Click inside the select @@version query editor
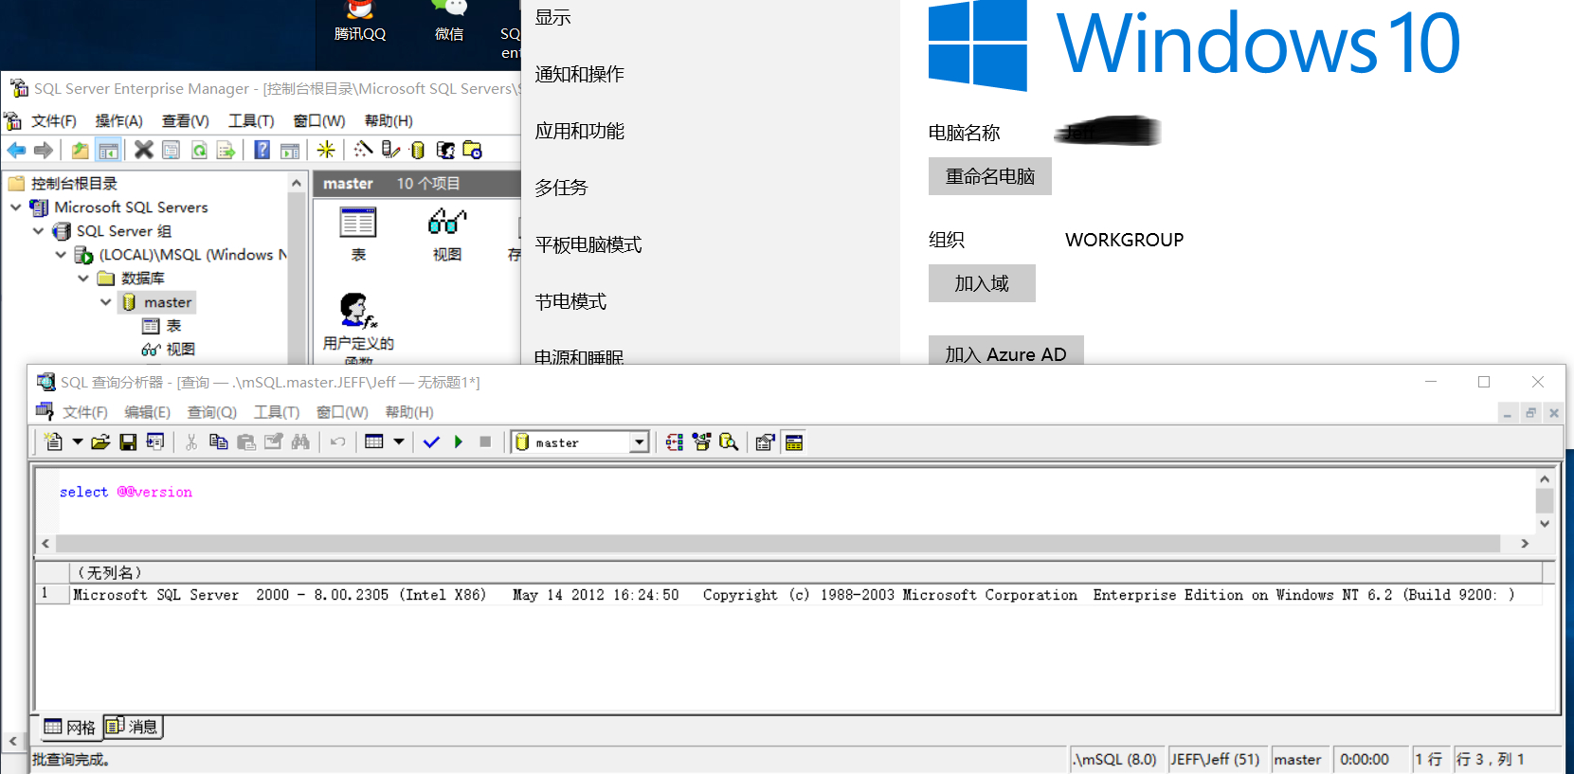The height and width of the screenshot is (774, 1574). point(787,501)
